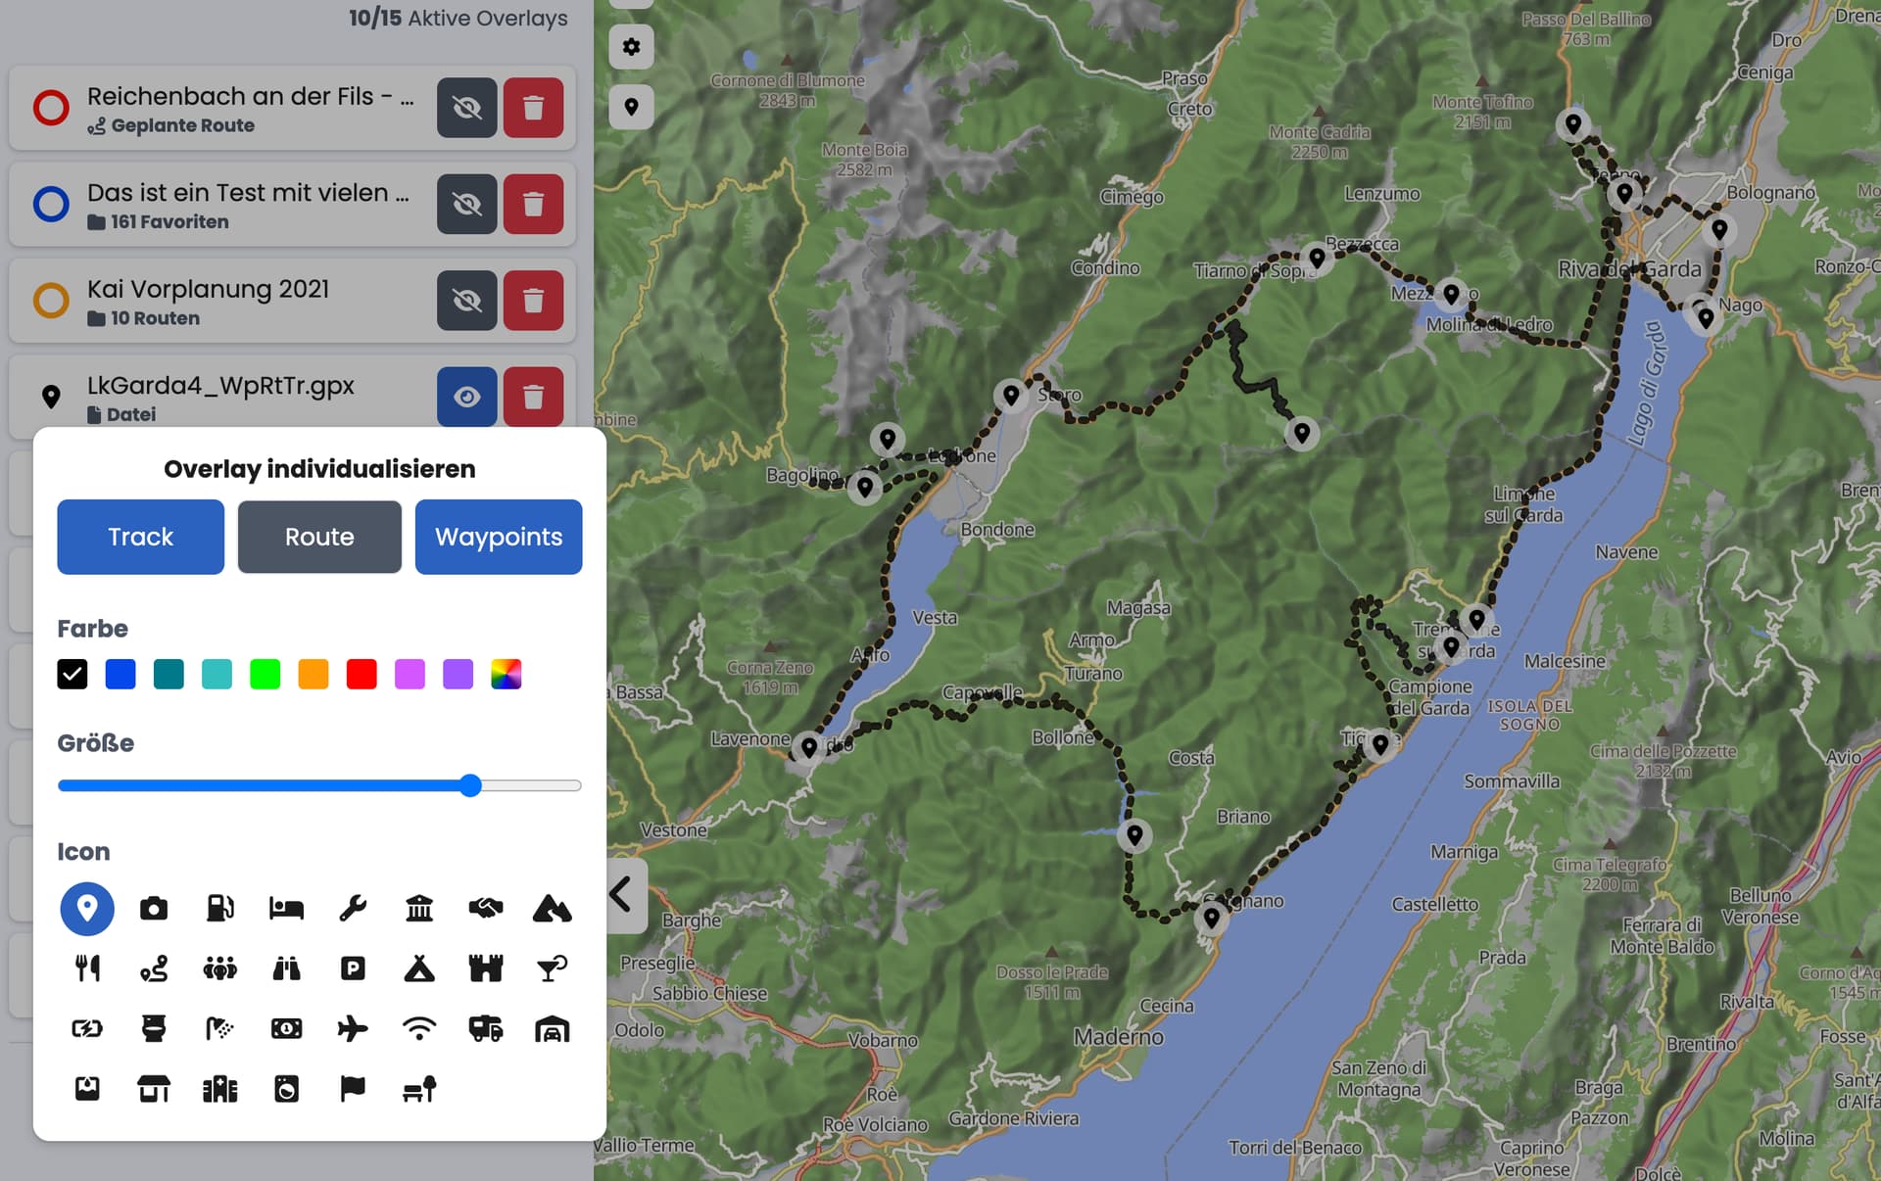Click the waypoint marker near Maderno lakeshore
This screenshot has width=1881, height=1181.
(x=1212, y=919)
